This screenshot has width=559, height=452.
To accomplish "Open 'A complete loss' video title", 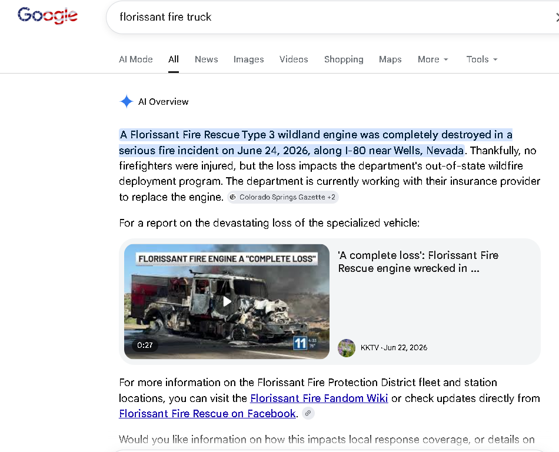I will click(x=418, y=262).
